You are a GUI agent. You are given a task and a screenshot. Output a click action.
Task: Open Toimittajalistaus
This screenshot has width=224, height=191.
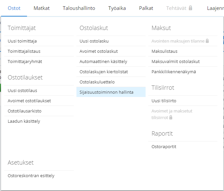pos(24,51)
